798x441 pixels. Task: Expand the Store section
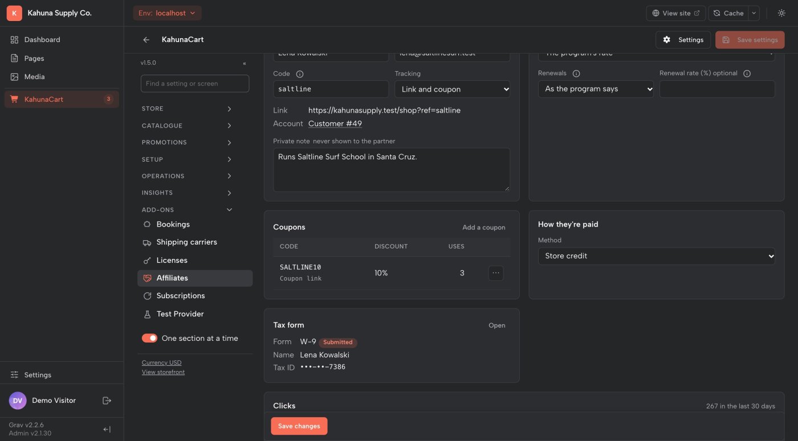click(188, 109)
